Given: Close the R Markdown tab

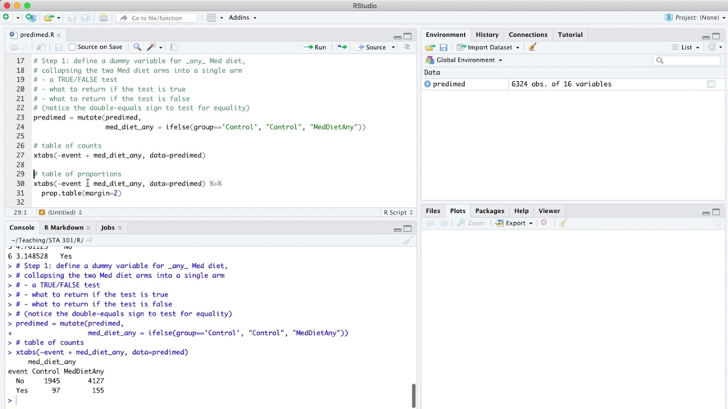Looking at the screenshot, I should coord(88,228).
